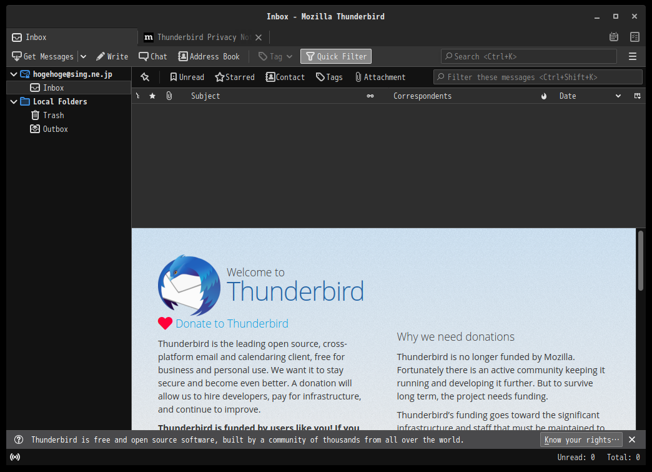Viewport: 652px width, 472px height.
Task: Select hogehoge@sing.ne.jp account
Action: (x=72, y=74)
